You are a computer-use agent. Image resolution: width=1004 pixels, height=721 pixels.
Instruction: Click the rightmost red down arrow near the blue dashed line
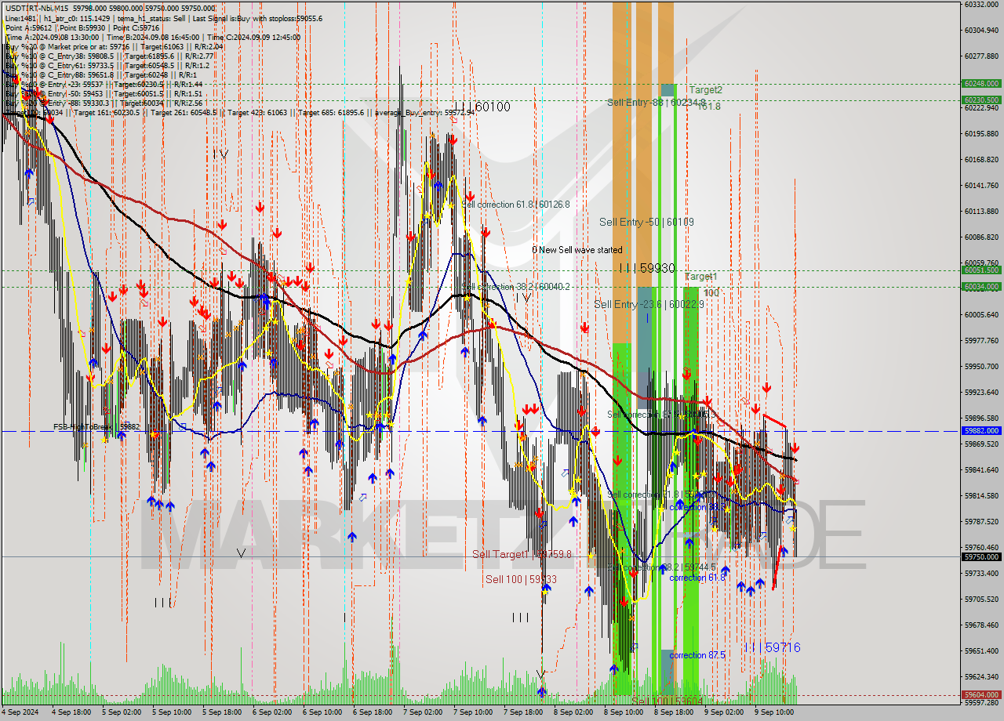pyautogui.click(x=795, y=447)
